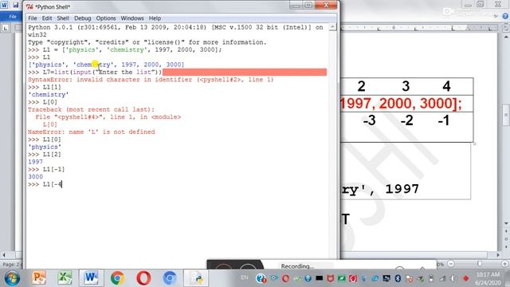Click the red recording indicator tray icon
Viewport: 510px width, 287px height.
coord(465,278)
